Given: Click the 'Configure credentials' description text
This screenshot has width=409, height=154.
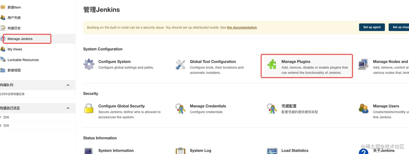Looking at the screenshot, I should tap(206, 112).
